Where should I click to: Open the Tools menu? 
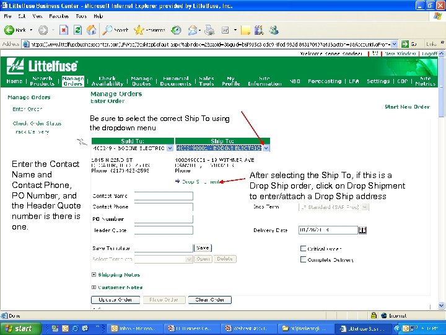pos(81,16)
